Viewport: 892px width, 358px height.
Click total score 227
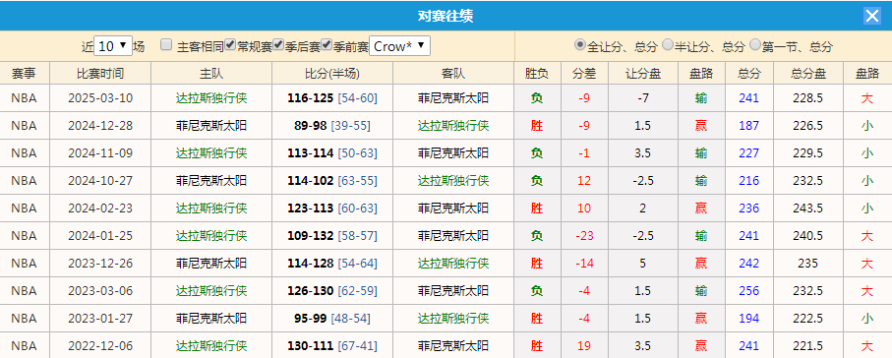pyautogui.click(x=749, y=153)
